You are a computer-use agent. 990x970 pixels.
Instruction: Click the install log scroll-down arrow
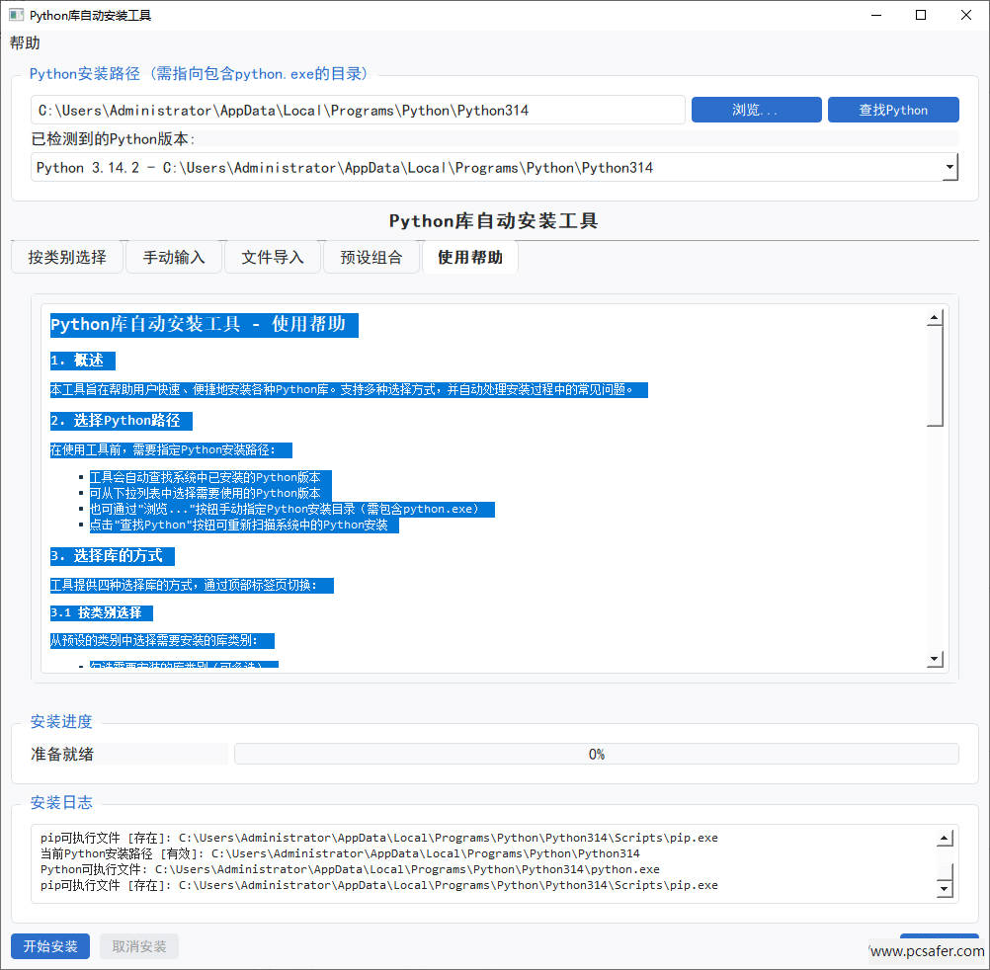coord(945,889)
